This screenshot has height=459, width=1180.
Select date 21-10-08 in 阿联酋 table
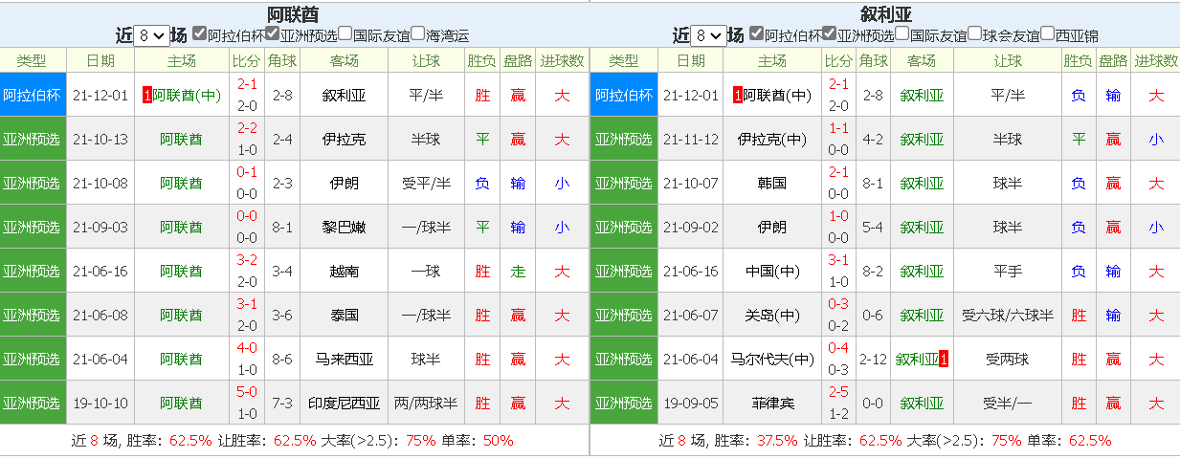[100, 184]
